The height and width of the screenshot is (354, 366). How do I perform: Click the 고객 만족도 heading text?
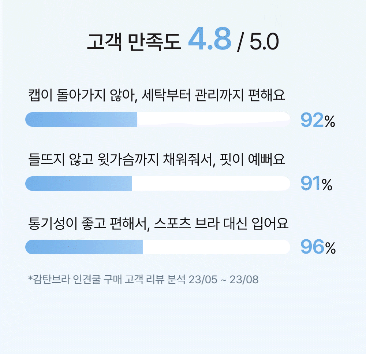click(x=134, y=42)
